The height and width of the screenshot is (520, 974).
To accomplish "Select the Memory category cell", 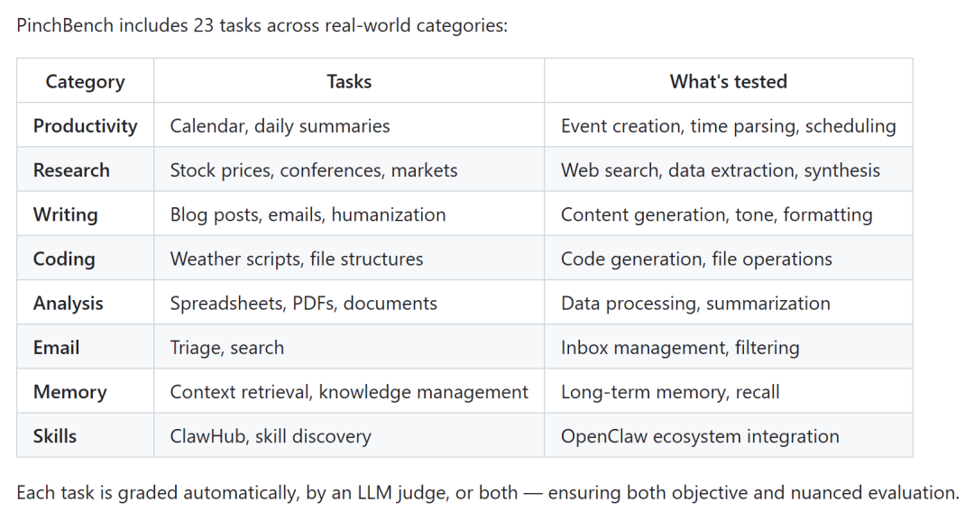I will [x=69, y=392].
